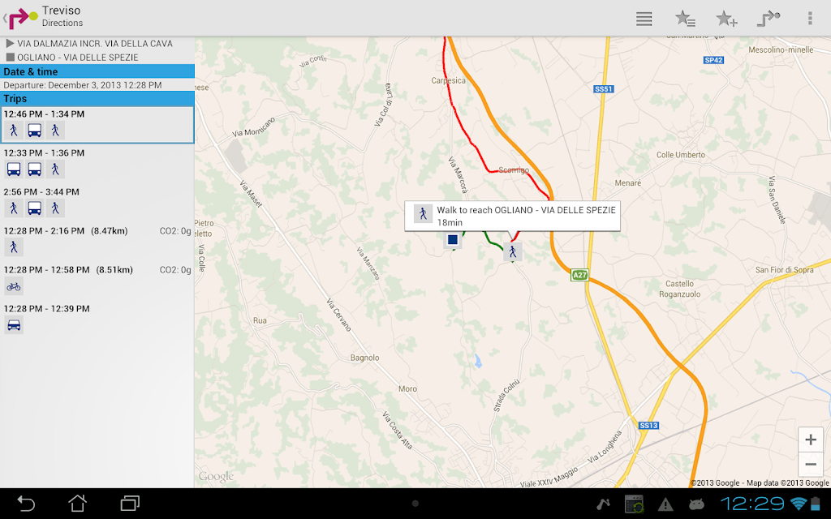Click the SS51 road badge on map
Screen dimensions: 831x519
604,89
